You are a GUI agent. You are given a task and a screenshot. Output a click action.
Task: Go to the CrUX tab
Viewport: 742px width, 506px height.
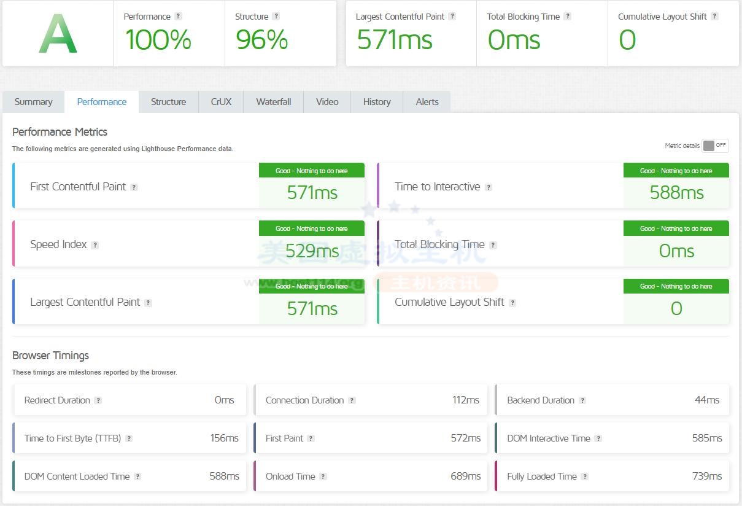221,102
